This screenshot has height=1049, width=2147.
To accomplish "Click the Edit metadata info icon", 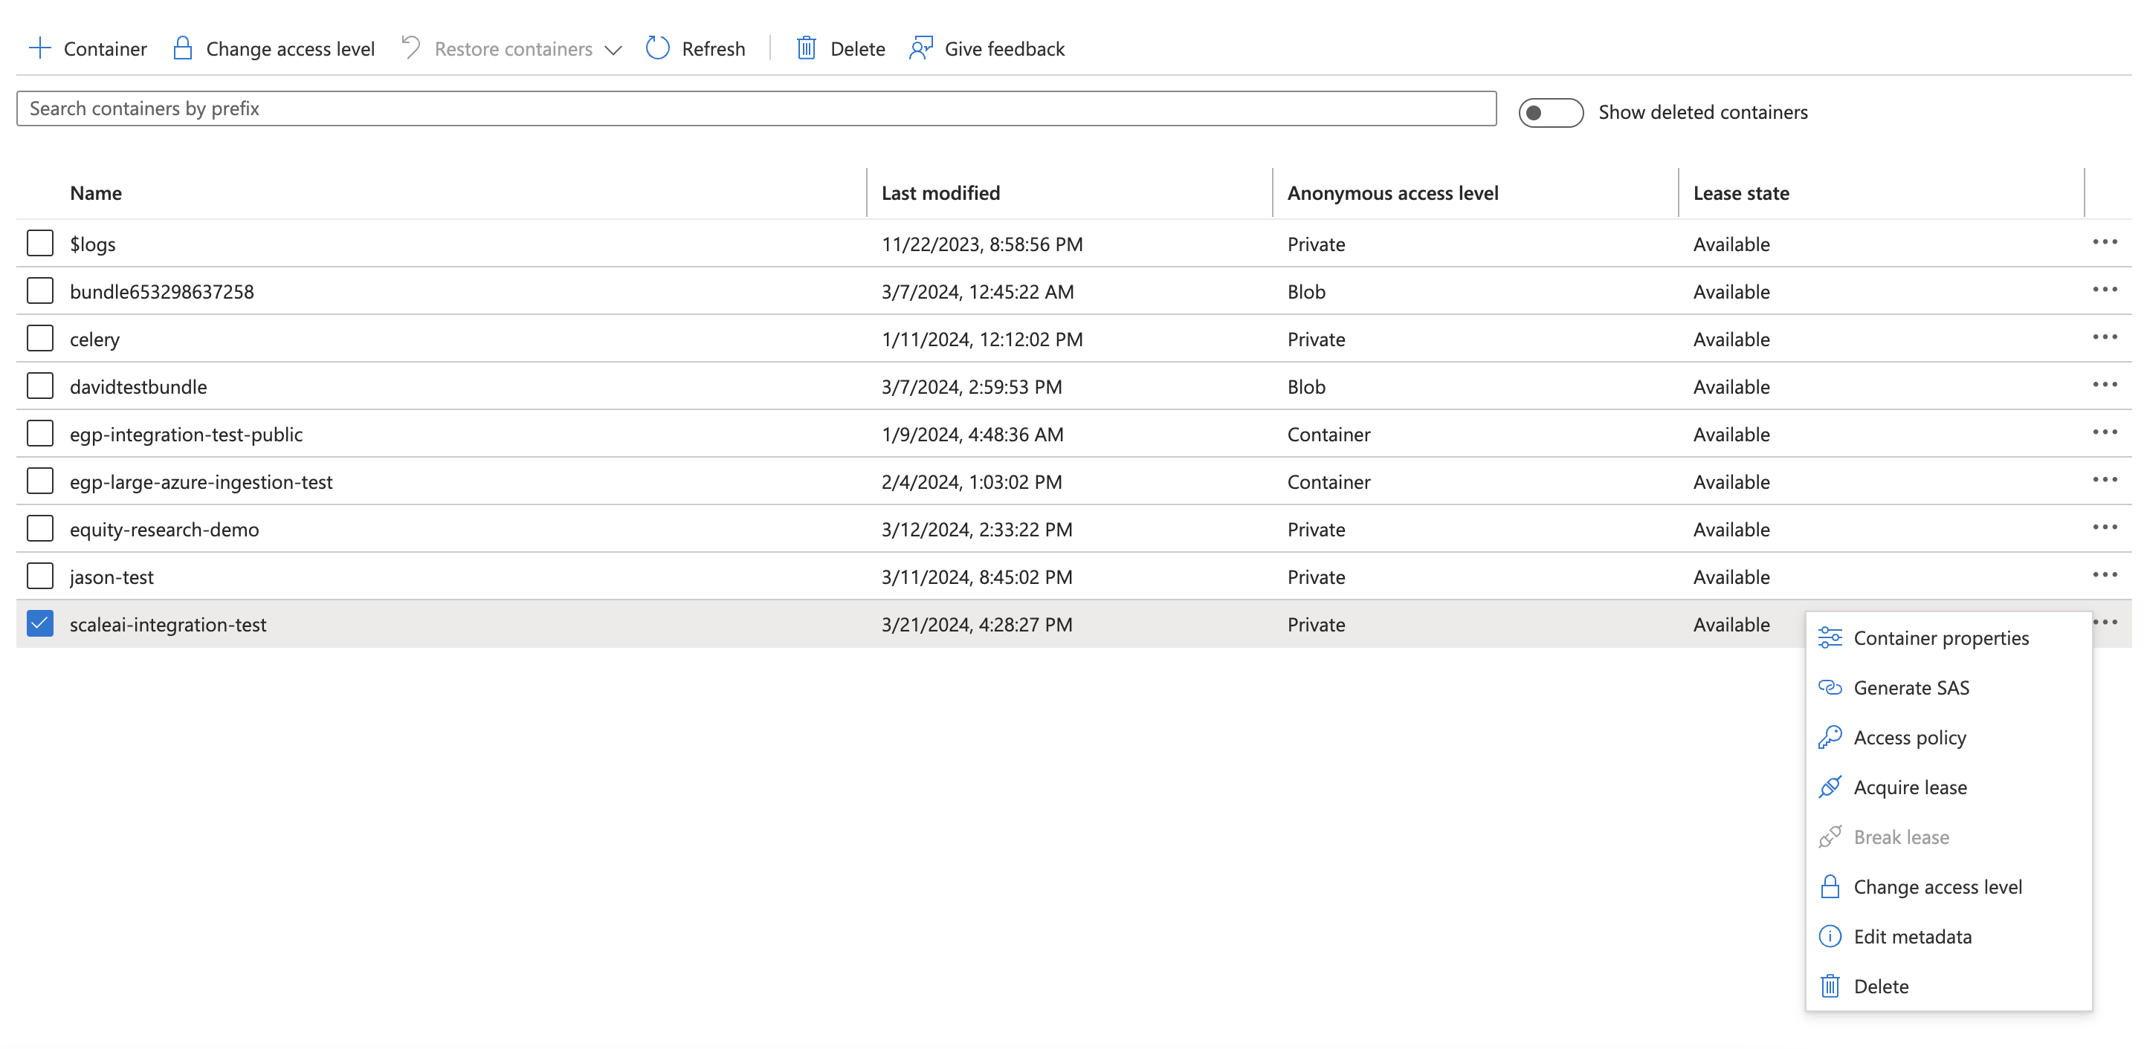I will coord(1829,937).
